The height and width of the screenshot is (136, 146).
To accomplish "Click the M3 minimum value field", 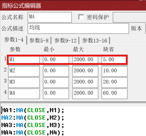I will click(x=56, y=83).
